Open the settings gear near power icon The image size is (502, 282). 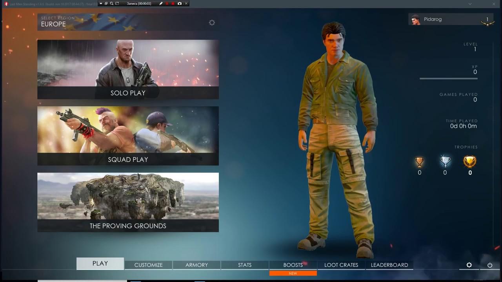(x=469, y=265)
